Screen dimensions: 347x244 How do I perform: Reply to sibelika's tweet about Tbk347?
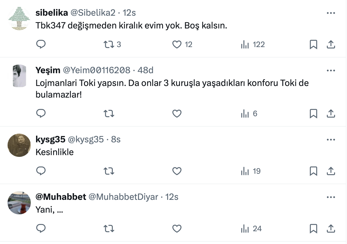tap(41, 44)
